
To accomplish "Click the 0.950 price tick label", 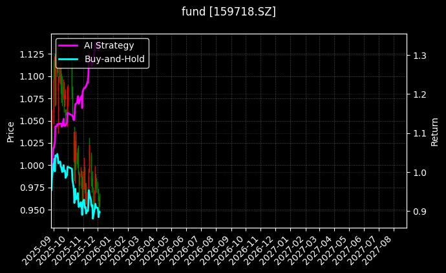I will coord(32,210).
